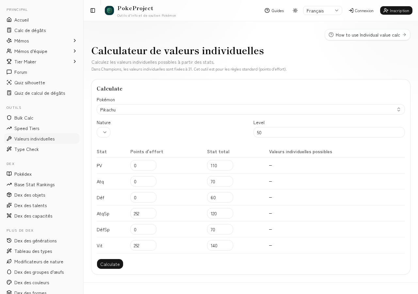The image size is (418, 294).
Task: Click the Accueil home icon
Action: pos(9,20)
